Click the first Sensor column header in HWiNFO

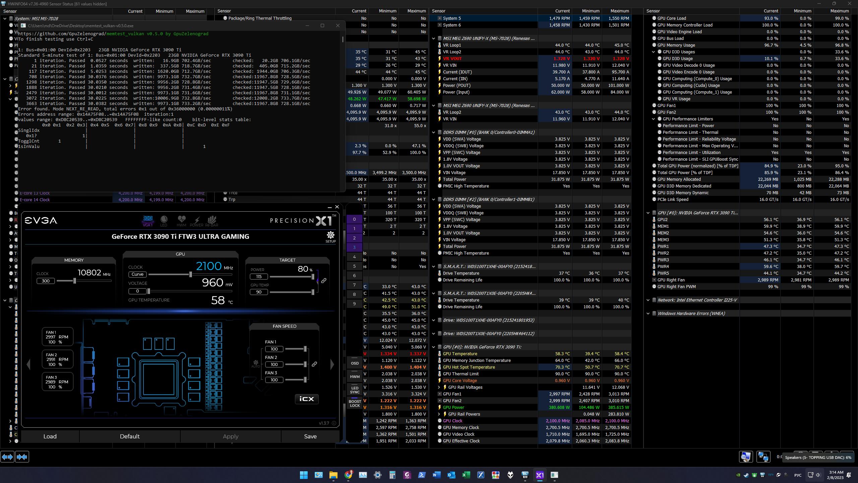click(x=56, y=11)
